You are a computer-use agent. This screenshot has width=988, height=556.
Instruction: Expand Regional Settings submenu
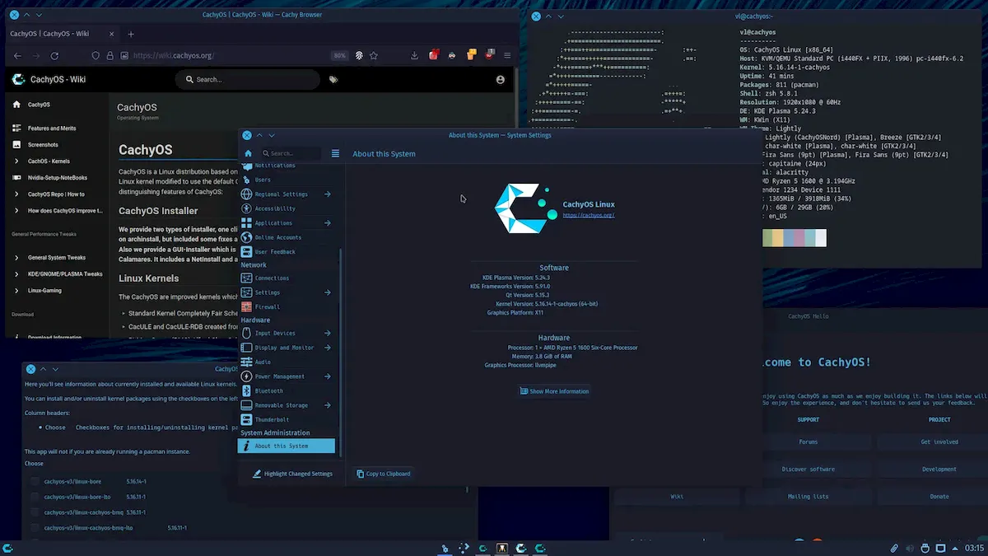click(328, 194)
